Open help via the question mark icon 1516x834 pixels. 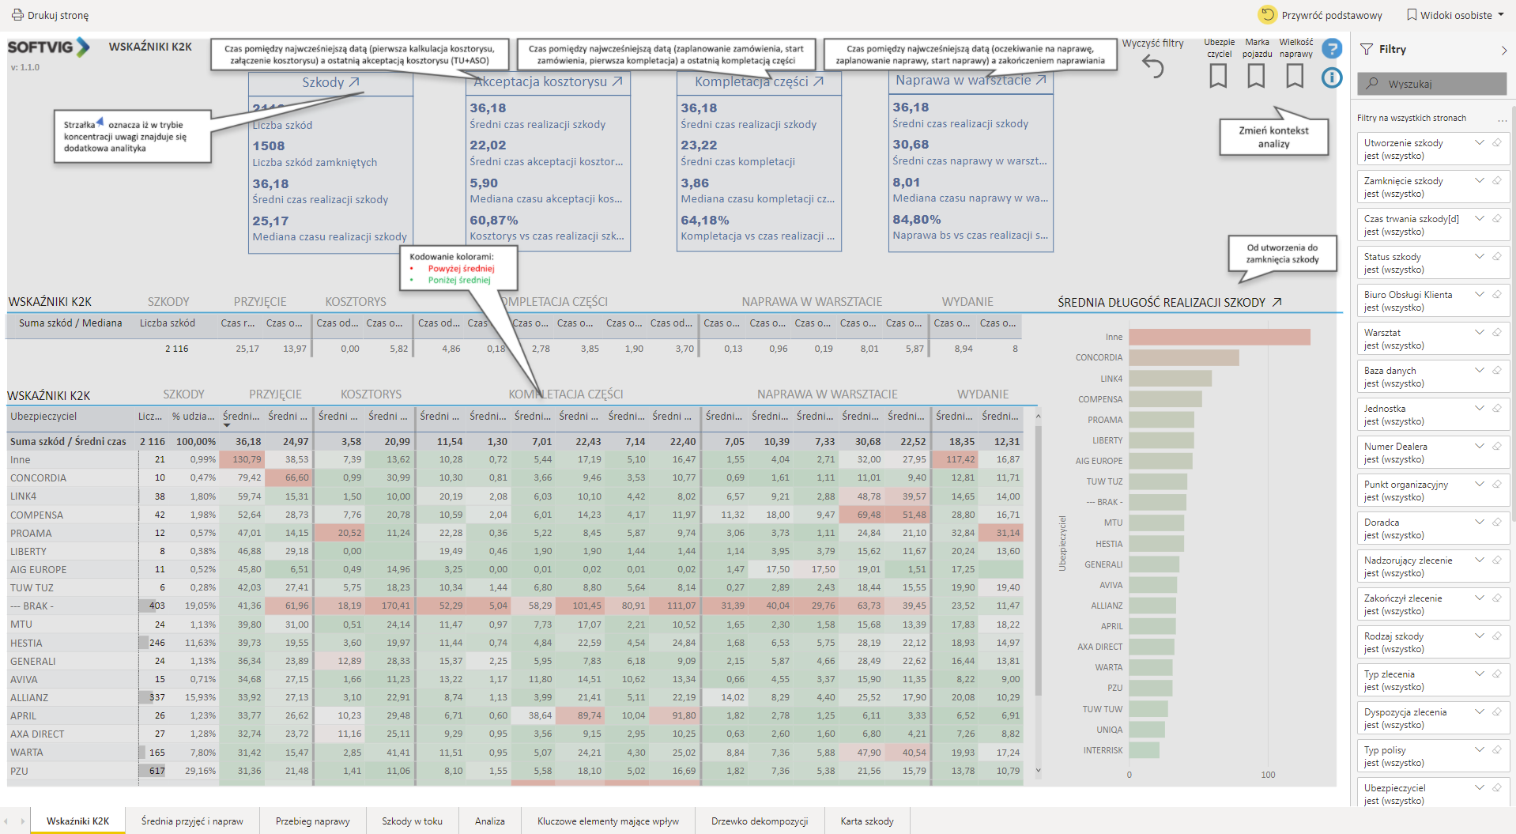[1332, 49]
